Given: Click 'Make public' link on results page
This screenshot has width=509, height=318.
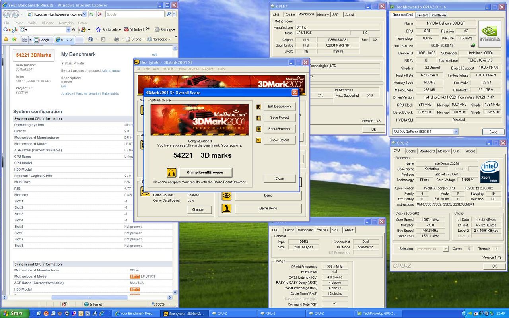Looking at the screenshot, I should 110,94.
